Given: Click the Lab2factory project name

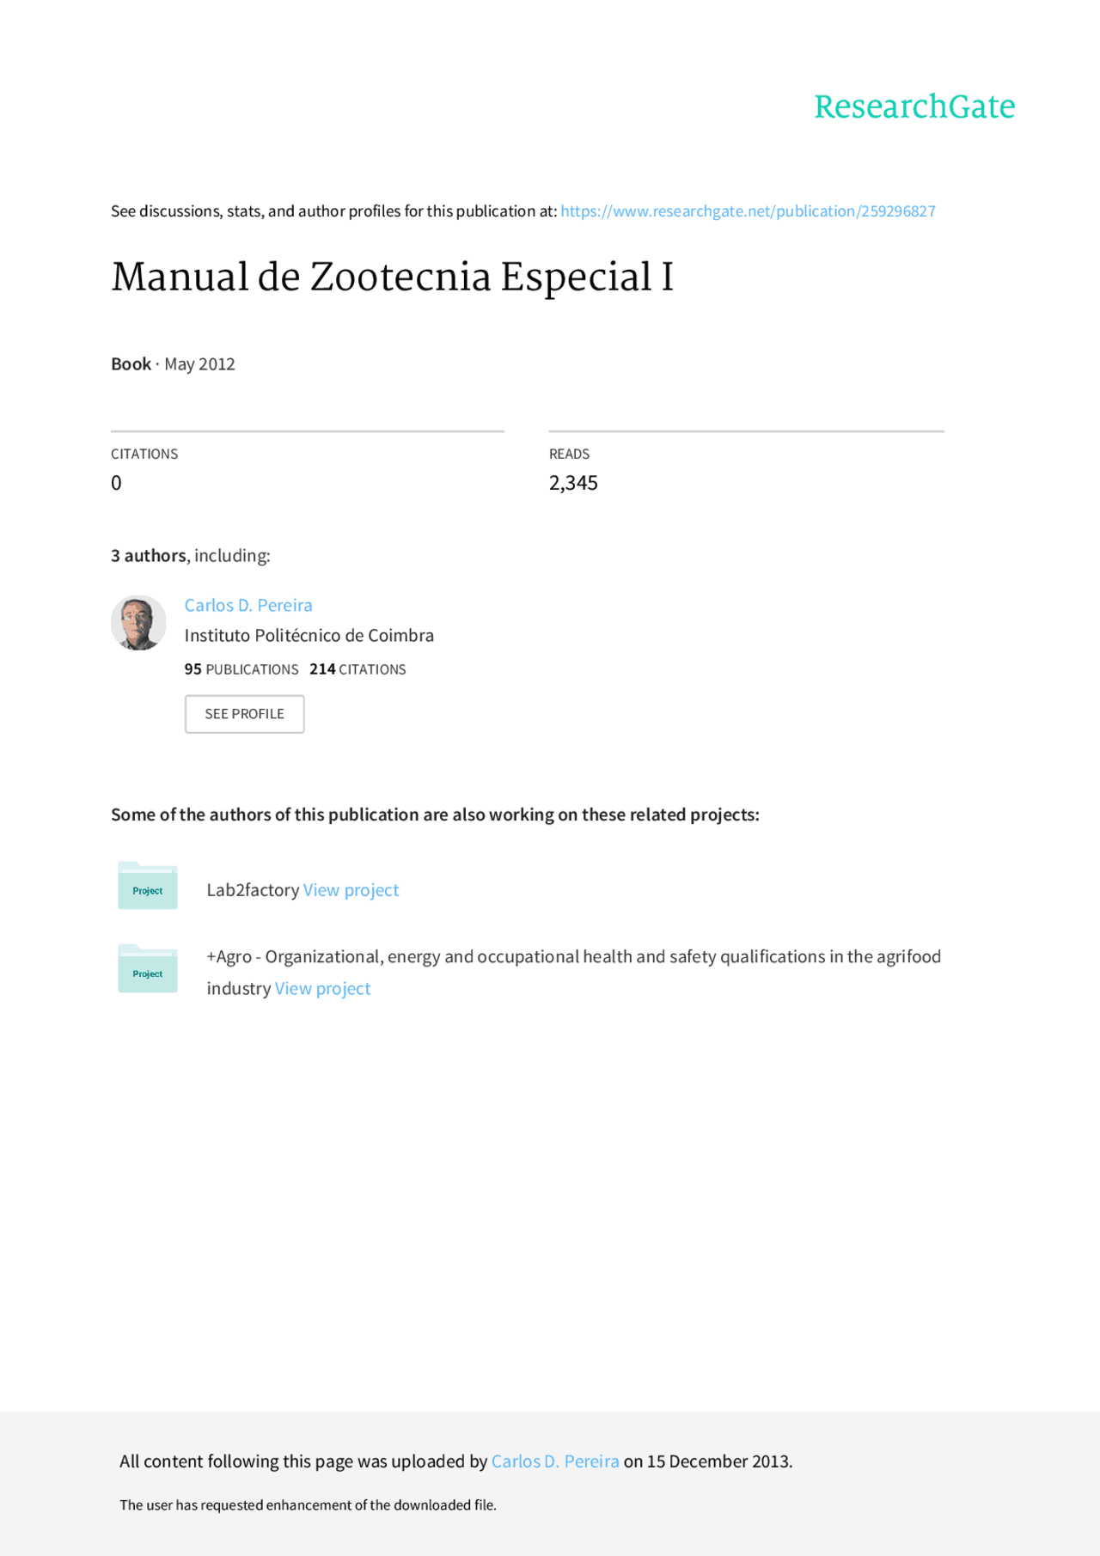Looking at the screenshot, I should 253,890.
